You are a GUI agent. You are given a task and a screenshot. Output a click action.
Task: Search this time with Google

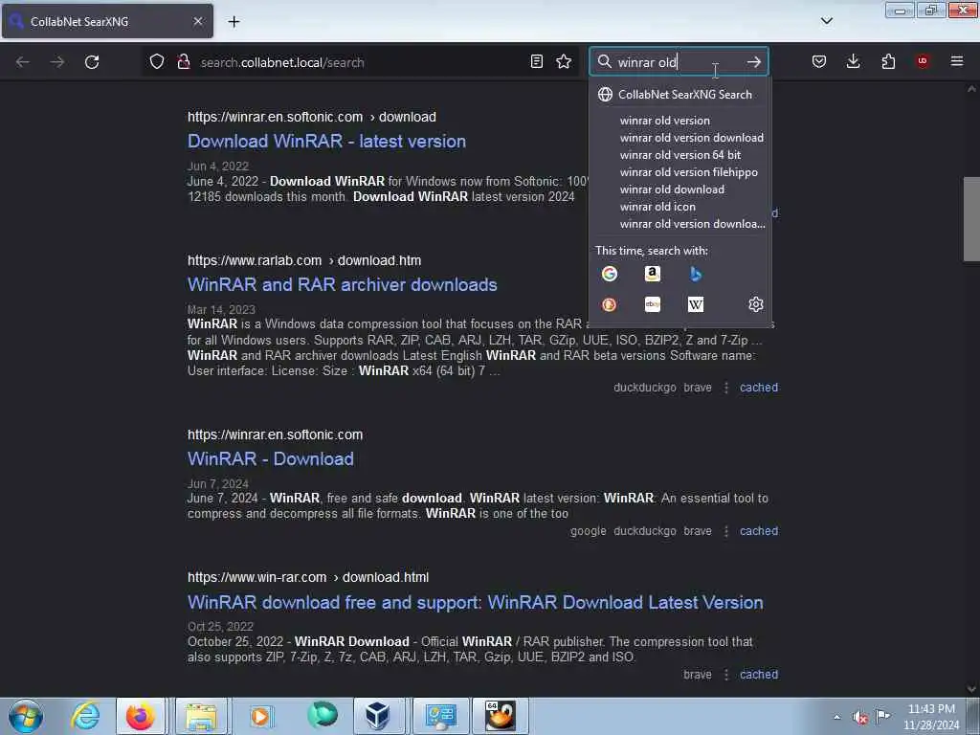click(610, 274)
